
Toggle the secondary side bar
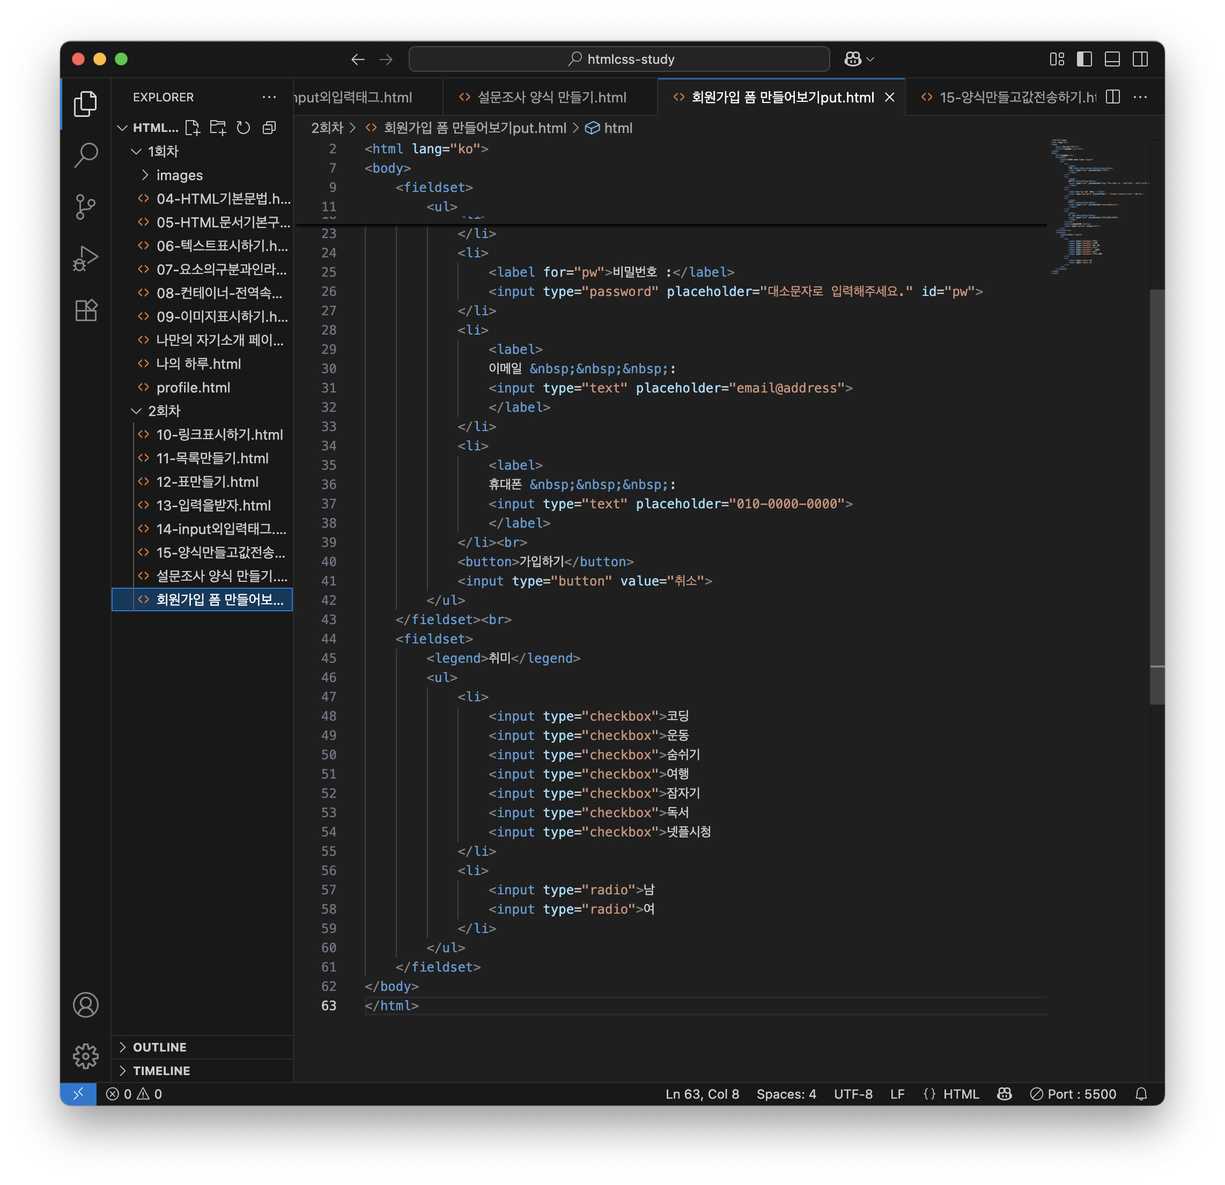[1140, 60]
